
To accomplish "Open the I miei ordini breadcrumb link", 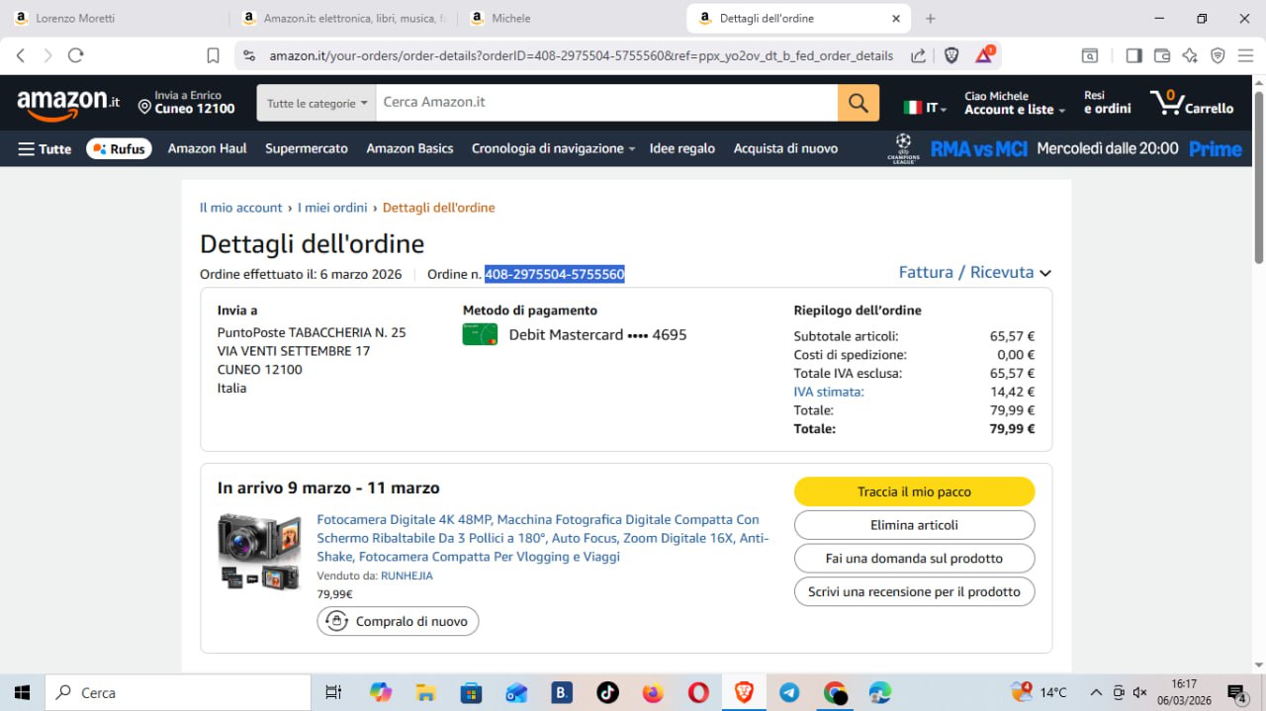I will point(332,208).
